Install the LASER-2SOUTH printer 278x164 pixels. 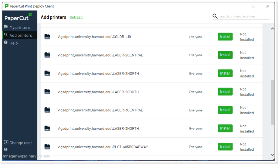(x=225, y=92)
